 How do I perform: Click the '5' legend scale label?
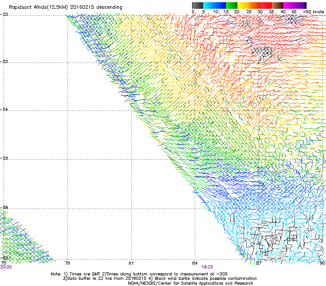click(x=204, y=12)
